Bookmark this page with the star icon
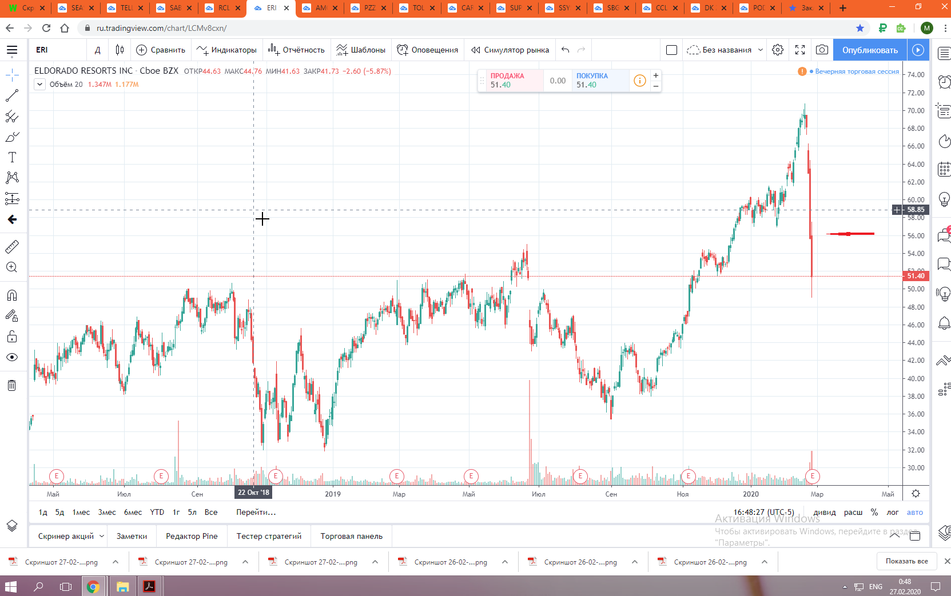 (860, 28)
